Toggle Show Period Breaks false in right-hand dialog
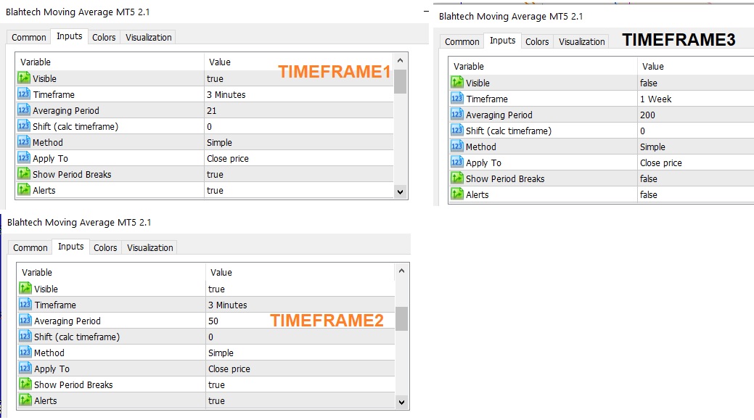The image size is (754, 420). point(648,178)
